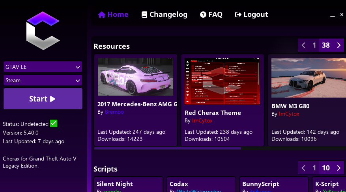Go to previous Scripts page
Screen dimensions: 346x192
pyautogui.click(x=303, y=168)
